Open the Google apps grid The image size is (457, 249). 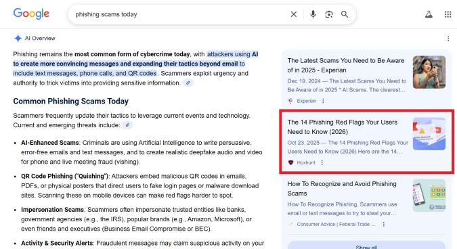[x=448, y=14]
